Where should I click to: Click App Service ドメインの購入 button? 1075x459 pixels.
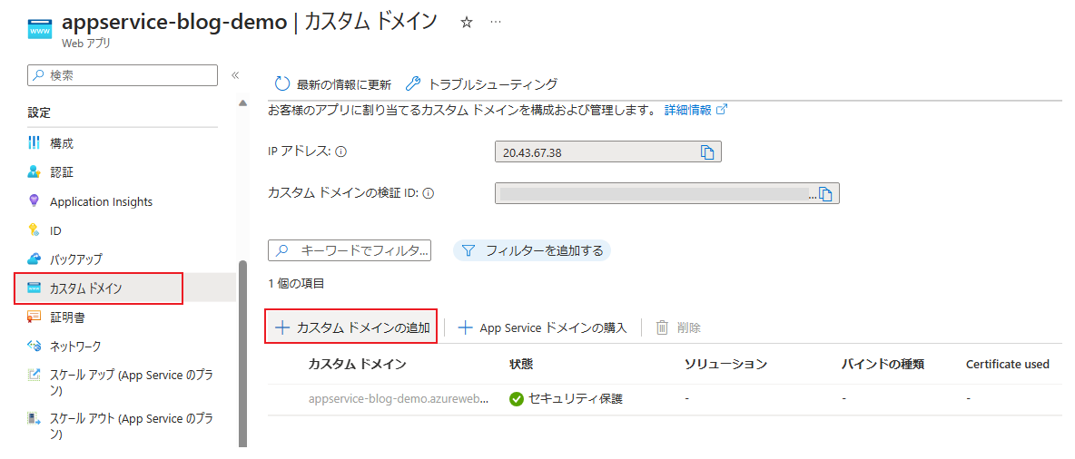(542, 327)
